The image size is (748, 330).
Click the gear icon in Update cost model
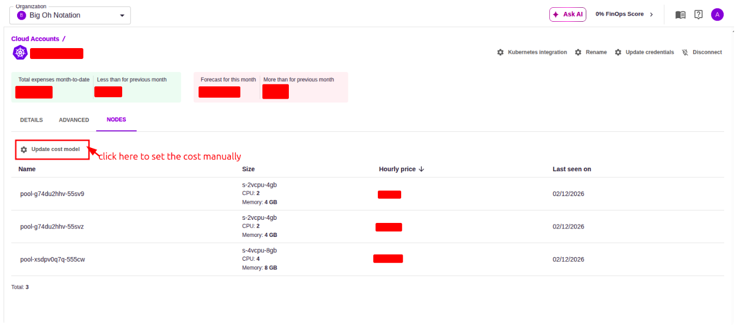click(24, 149)
